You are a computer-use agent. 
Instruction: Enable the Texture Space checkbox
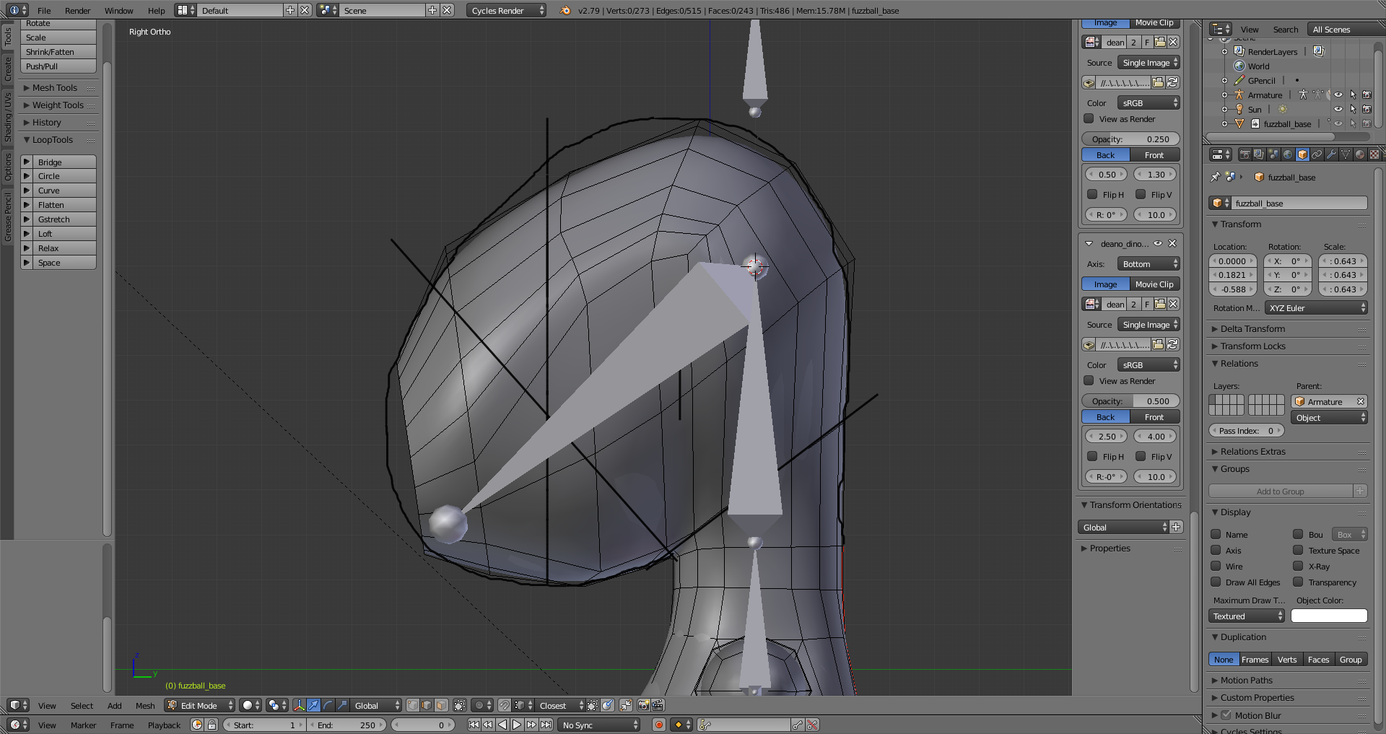[x=1298, y=550]
